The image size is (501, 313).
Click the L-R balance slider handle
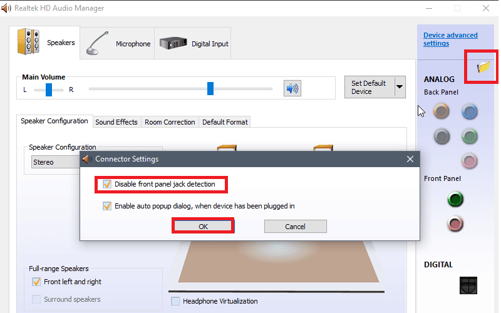(49, 90)
